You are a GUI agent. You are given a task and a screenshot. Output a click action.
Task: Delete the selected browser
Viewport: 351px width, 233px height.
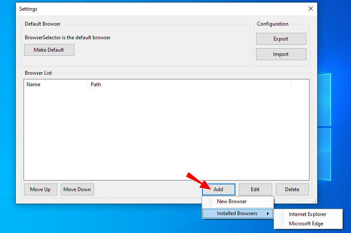coord(292,189)
